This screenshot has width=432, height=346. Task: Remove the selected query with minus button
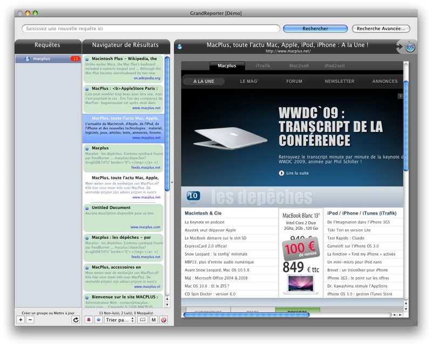pos(30,320)
